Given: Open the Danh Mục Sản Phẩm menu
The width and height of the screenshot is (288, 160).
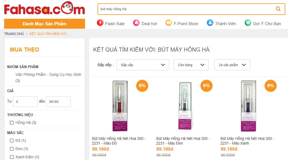Looking at the screenshot, I should coord(44,24).
